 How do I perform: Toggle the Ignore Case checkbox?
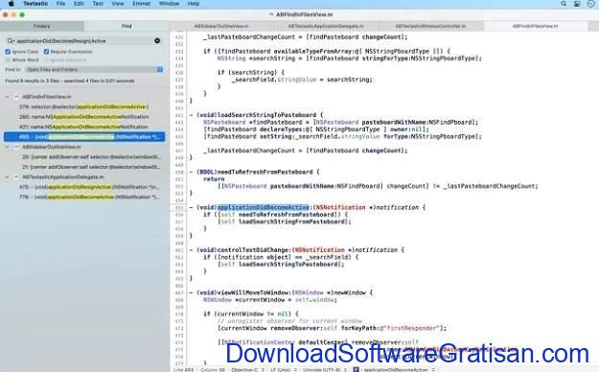[8, 52]
